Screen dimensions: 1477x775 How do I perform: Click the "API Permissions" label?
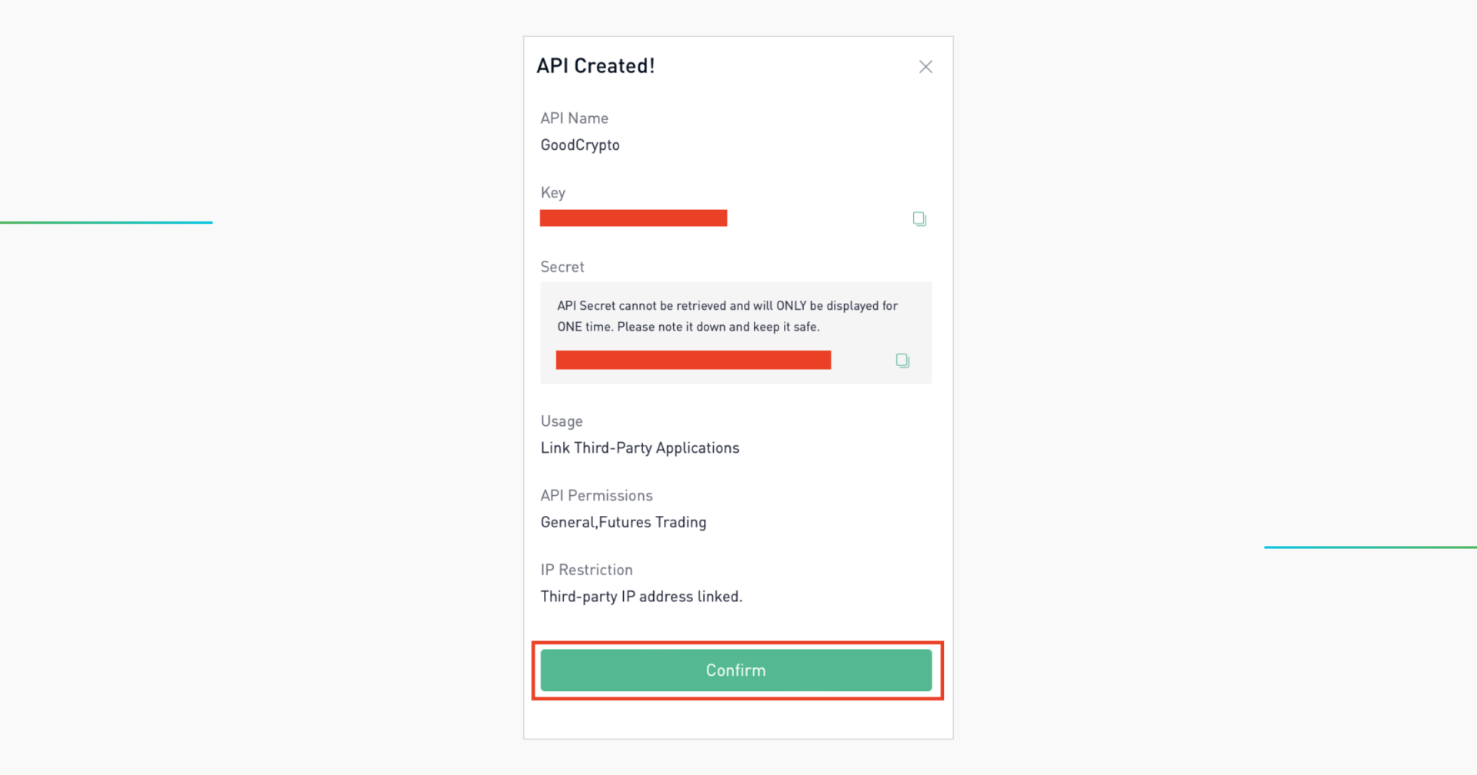(596, 496)
